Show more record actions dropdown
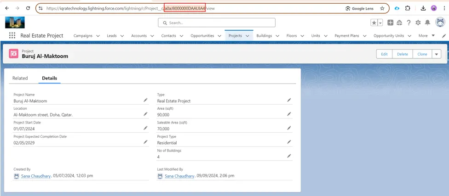 437,54
